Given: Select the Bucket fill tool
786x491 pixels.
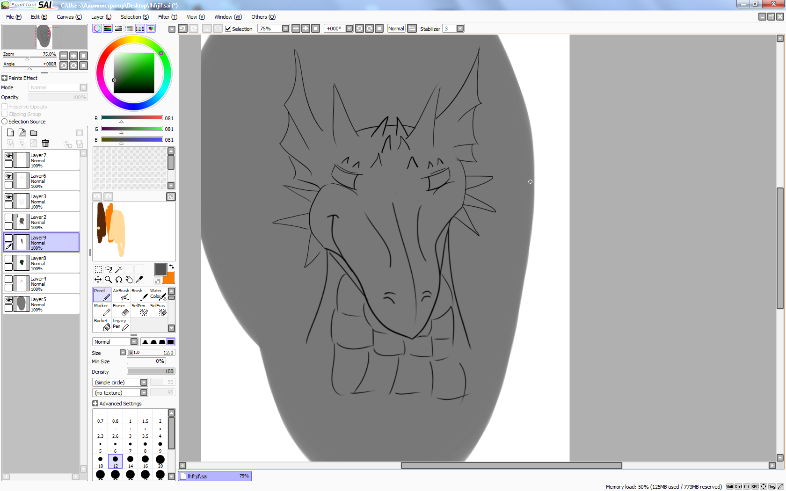Looking at the screenshot, I should pyautogui.click(x=102, y=325).
